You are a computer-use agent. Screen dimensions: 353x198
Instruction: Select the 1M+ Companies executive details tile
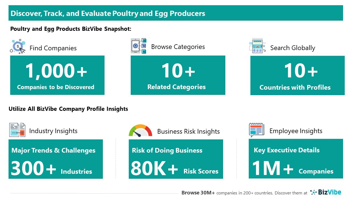[x=296, y=159]
